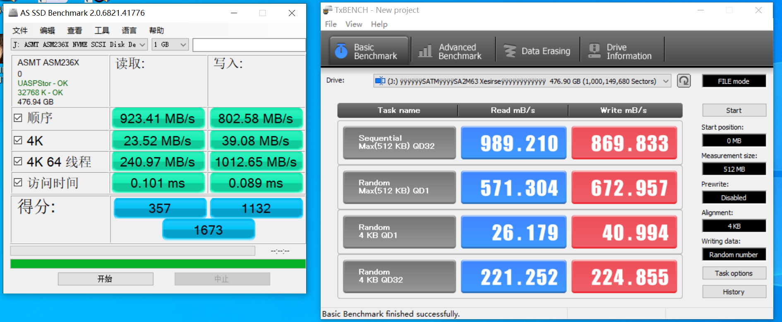Click the 中止 abort button in AS SSD

(x=222, y=279)
